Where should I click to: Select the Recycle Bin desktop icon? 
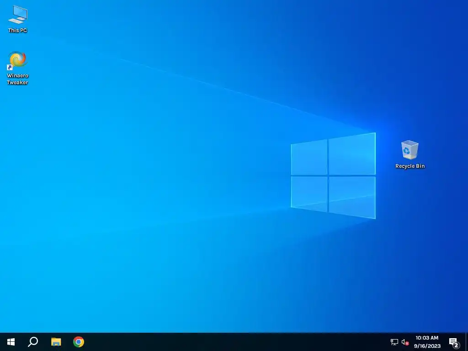pos(409,150)
